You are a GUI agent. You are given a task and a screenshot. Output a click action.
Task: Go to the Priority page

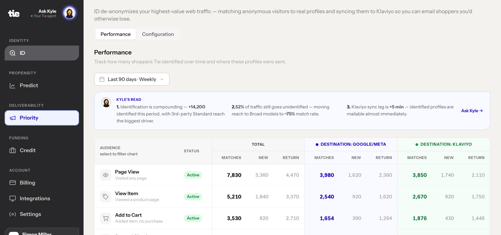(x=42, y=118)
